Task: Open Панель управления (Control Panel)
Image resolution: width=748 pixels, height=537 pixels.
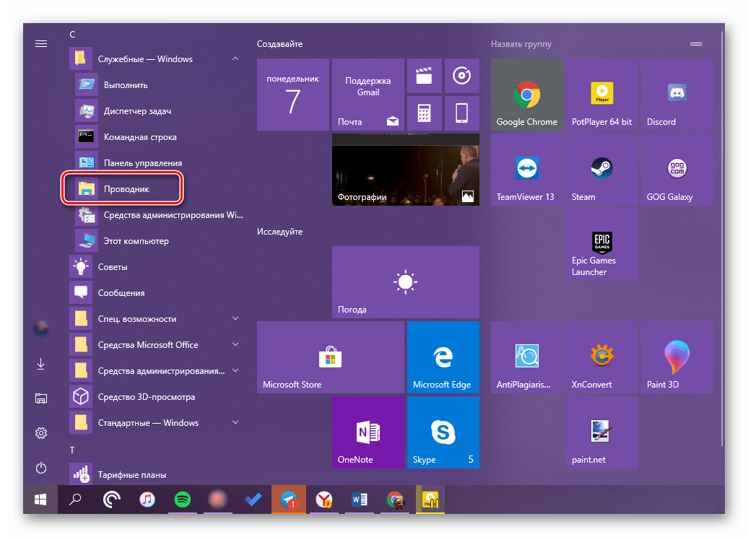Action: click(x=160, y=163)
